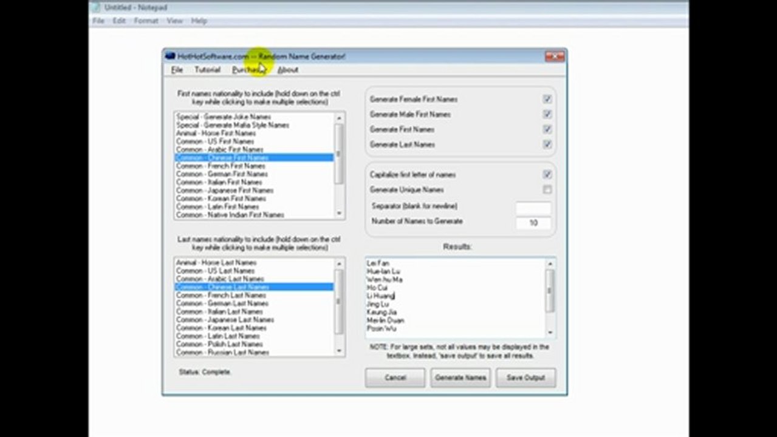Toggle Capitalize first letter of names checkbox
Image resolution: width=777 pixels, height=437 pixels.
pyautogui.click(x=547, y=175)
